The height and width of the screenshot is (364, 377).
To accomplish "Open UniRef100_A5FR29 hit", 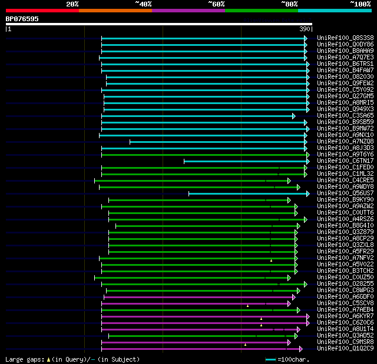I will click(345, 252).
